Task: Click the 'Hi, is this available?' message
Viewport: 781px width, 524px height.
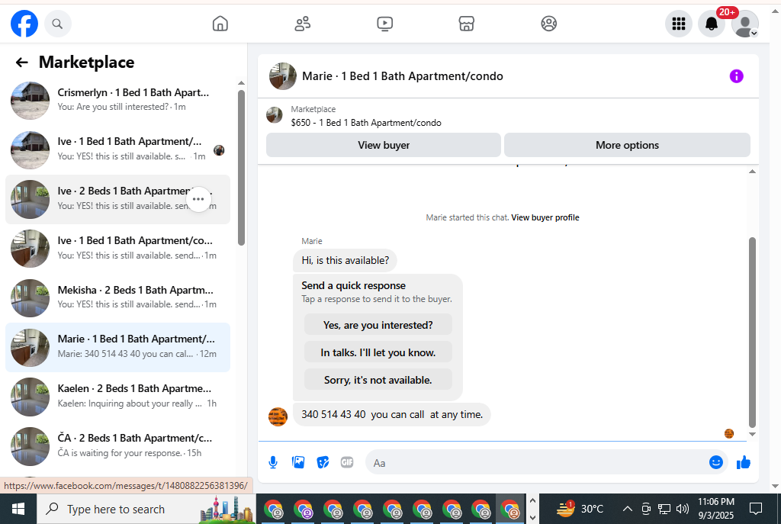Action: point(346,261)
